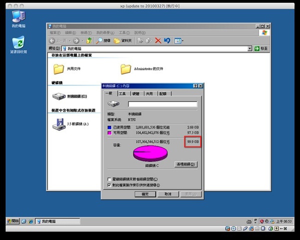Open the 編輯(E) Edit menu

tap(70, 32)
